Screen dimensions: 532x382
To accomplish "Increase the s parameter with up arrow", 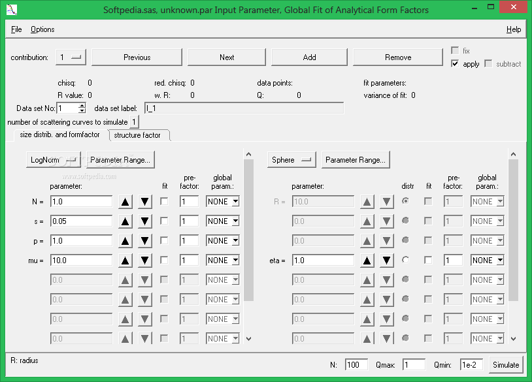I will [x=125, y=221].
